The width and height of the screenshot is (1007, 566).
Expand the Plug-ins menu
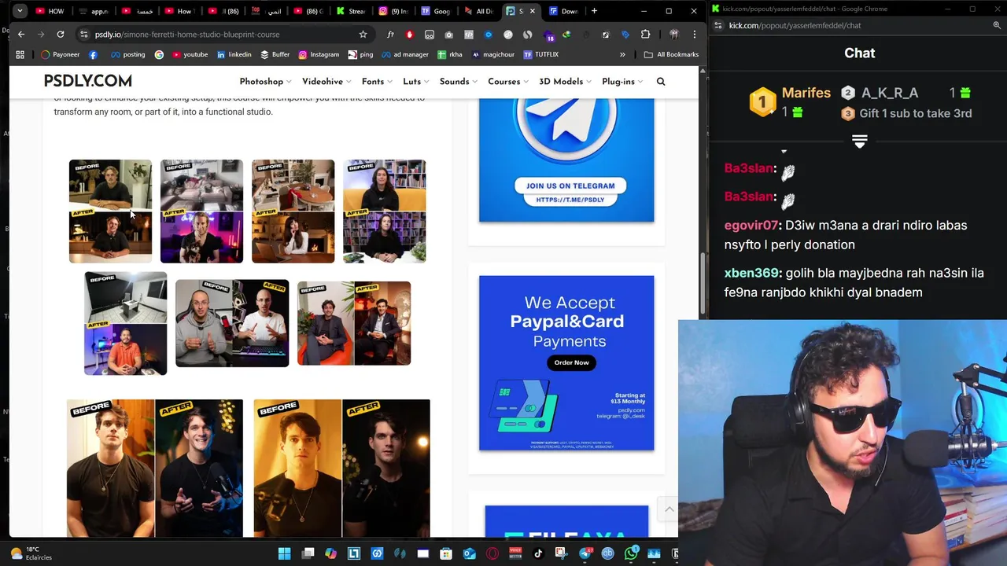[x=622, y=82]
